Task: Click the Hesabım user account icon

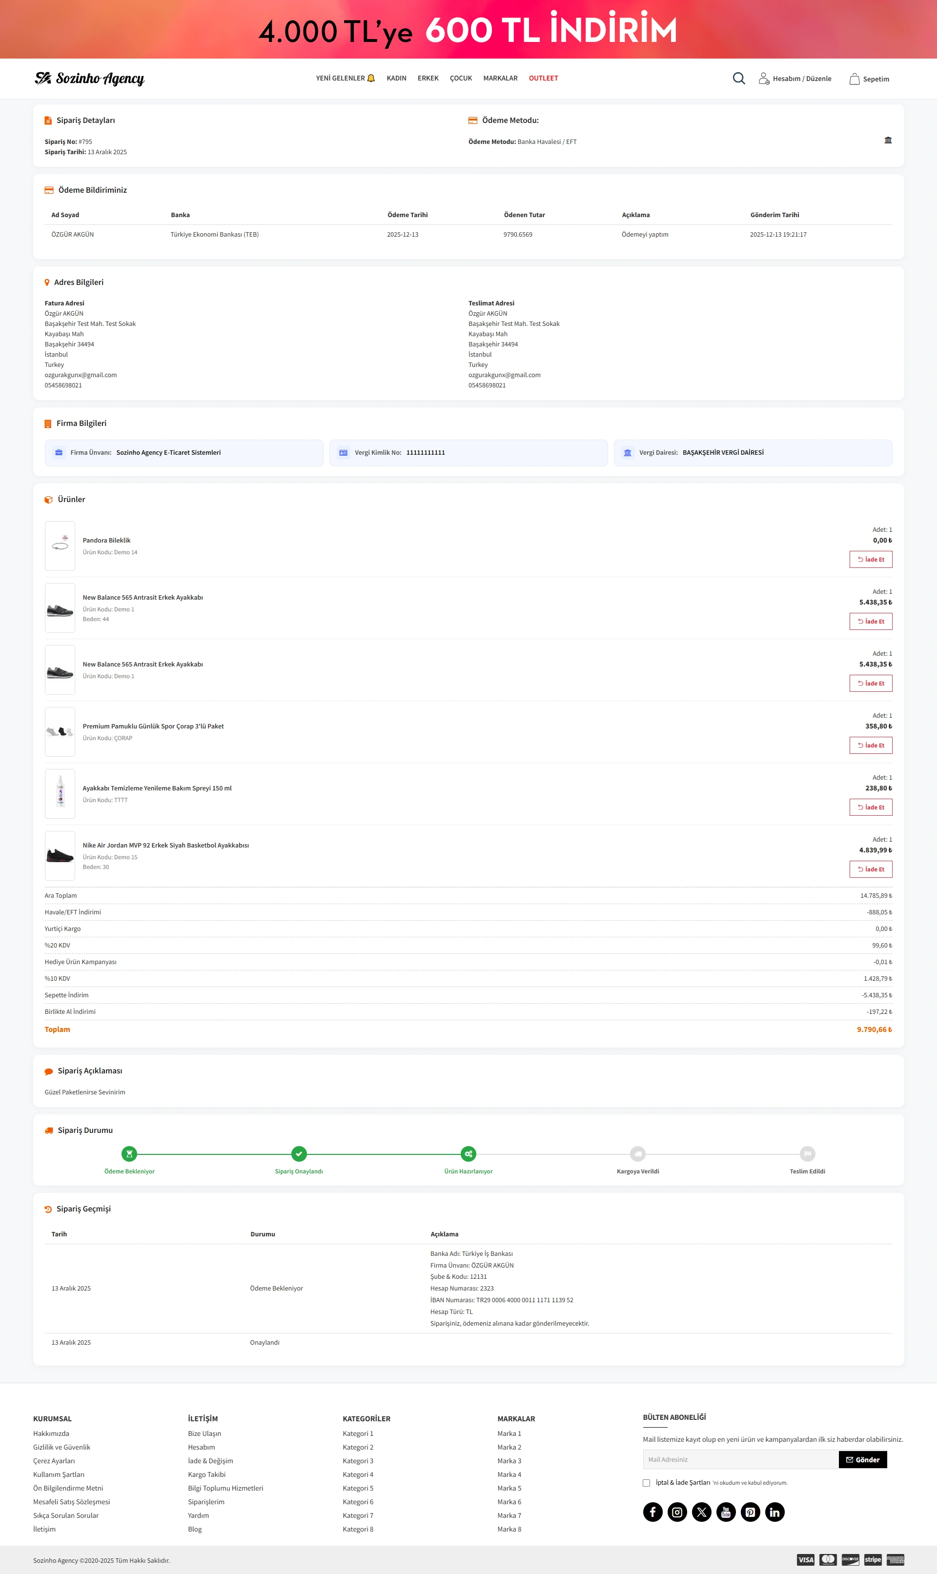Action: coord(763,79)
